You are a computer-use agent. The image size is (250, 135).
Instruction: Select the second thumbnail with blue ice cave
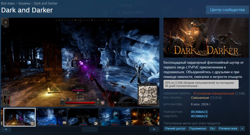pos(51,117)
